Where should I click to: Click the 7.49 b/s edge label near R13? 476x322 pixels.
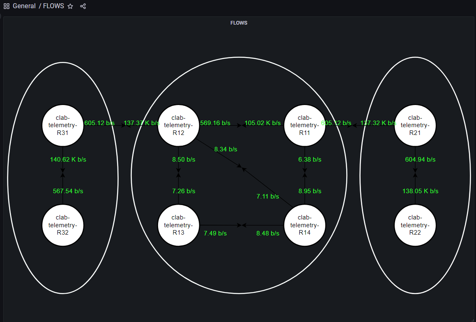[x=215, y=233]
